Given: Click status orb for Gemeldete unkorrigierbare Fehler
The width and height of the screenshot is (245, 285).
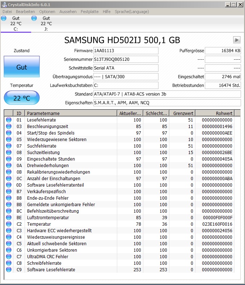Looking at the screenshot, I should click(9, 204).
